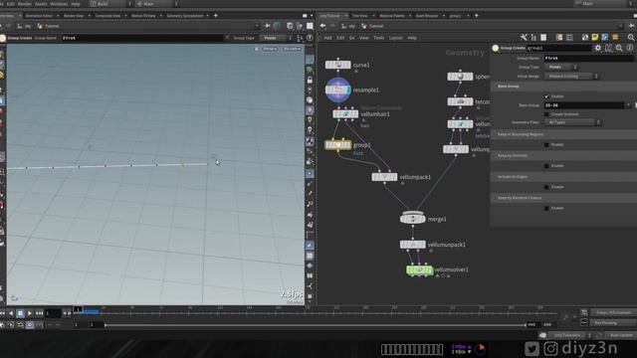Click network editor find magnifier icon
This screenshot has width=637, height=358.
pos(630,38)
